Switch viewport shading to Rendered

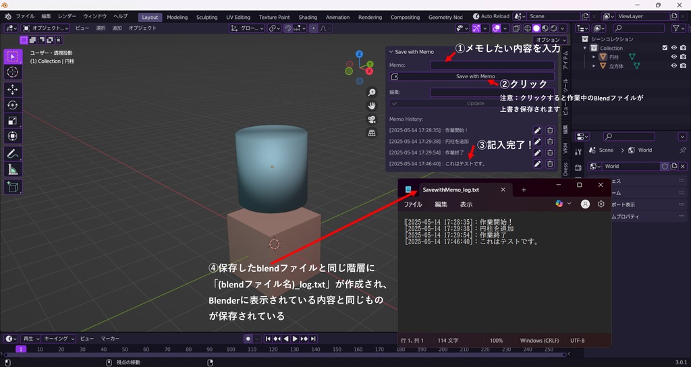(x=554, y=28)
